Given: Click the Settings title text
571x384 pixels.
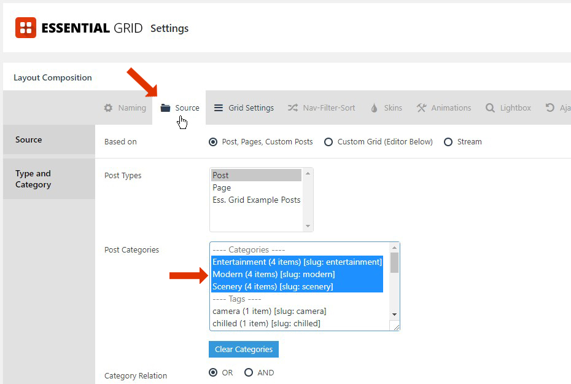Looking at the screenshot, I should coord(169,28).
